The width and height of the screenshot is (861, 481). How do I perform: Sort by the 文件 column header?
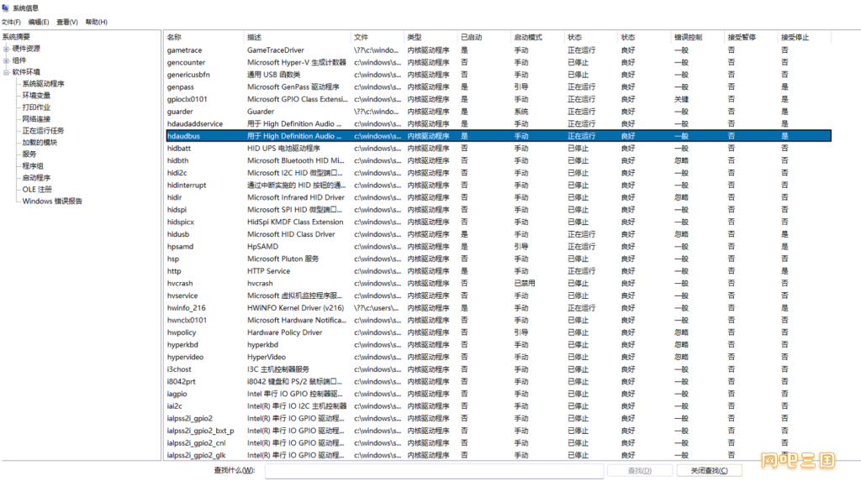[378, 37]
